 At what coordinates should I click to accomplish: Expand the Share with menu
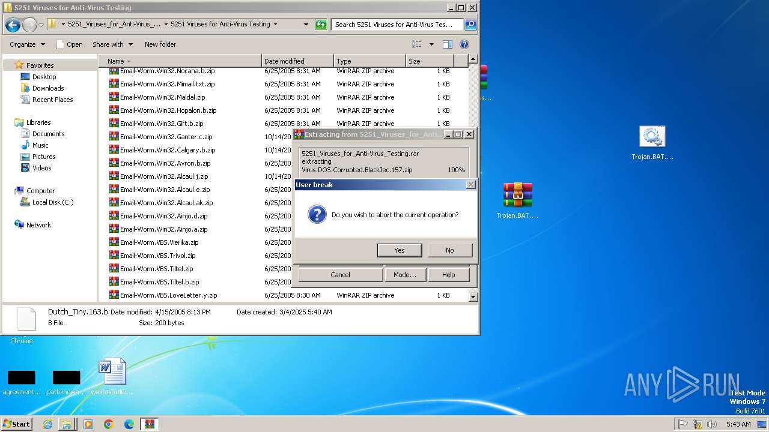pos(112,44)
